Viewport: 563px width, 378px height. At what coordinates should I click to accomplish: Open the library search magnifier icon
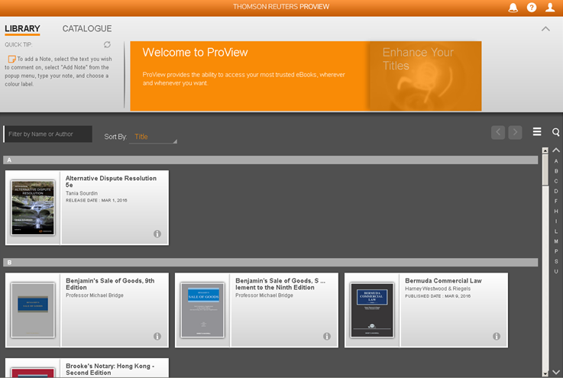point(555,132)
